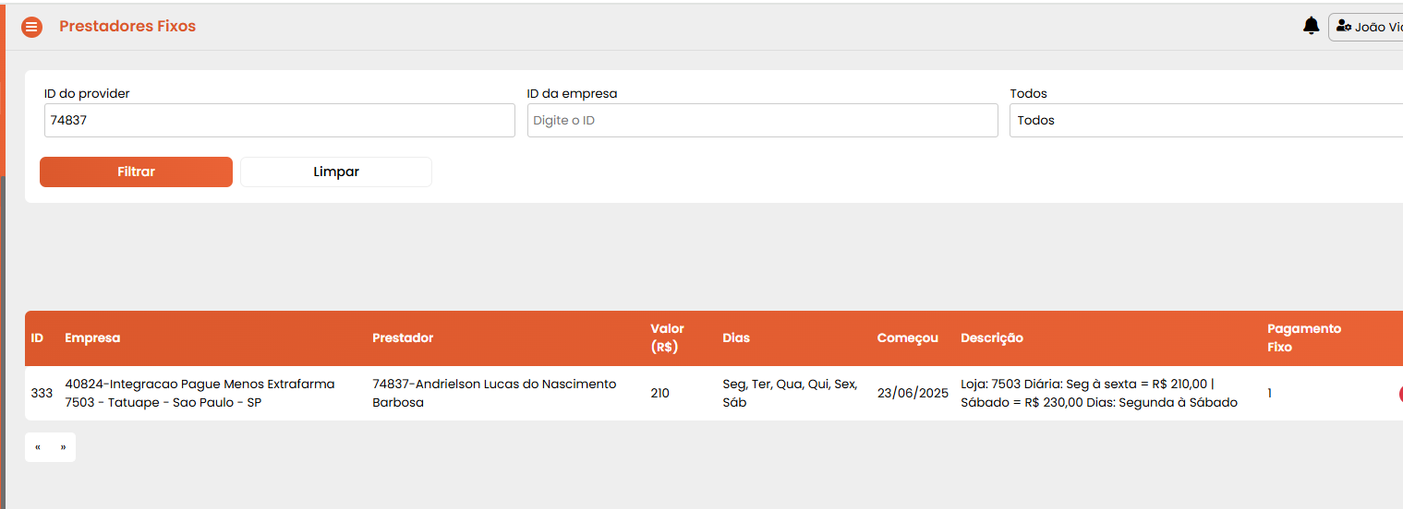Click the user icon beside João Vic
The height and width of the screenshot is (509, 1403).
click(1344, 27)
